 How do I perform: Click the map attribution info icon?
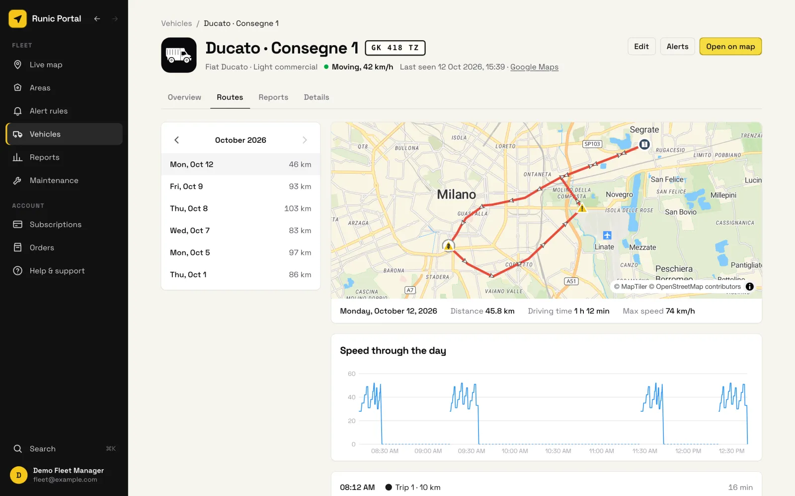click(750, 287)
